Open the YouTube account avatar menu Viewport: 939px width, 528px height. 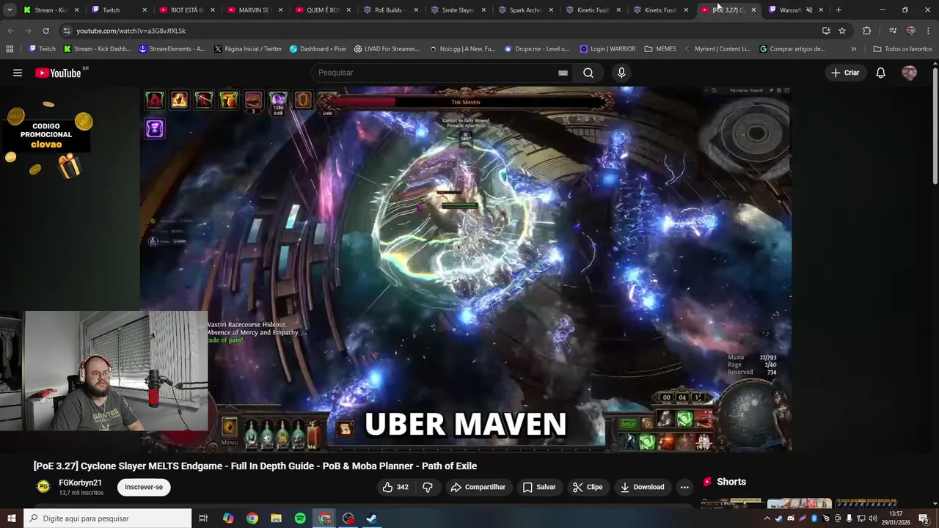point(909,73)
